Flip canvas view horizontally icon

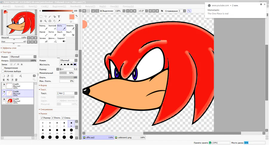(x=162, y=11)
